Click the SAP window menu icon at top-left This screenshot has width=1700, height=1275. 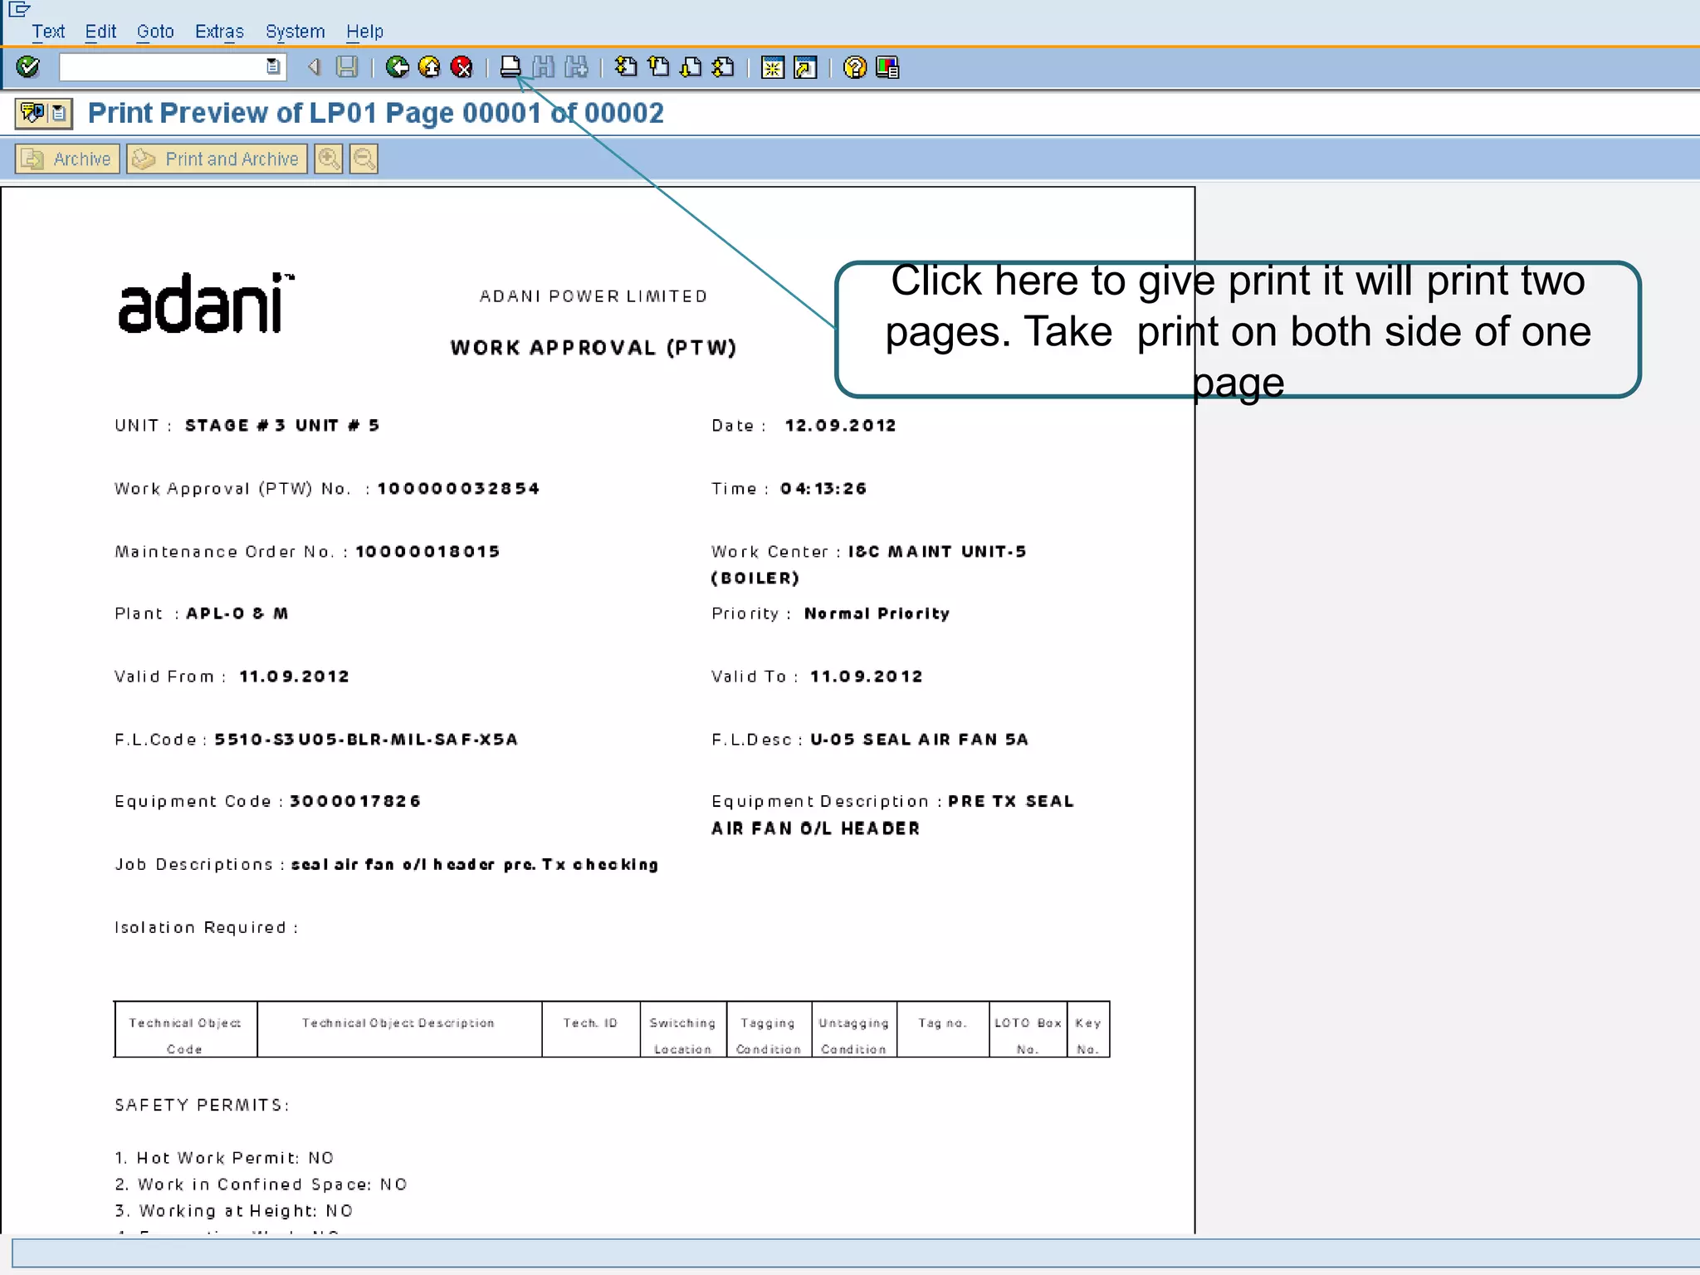[19, 9]
